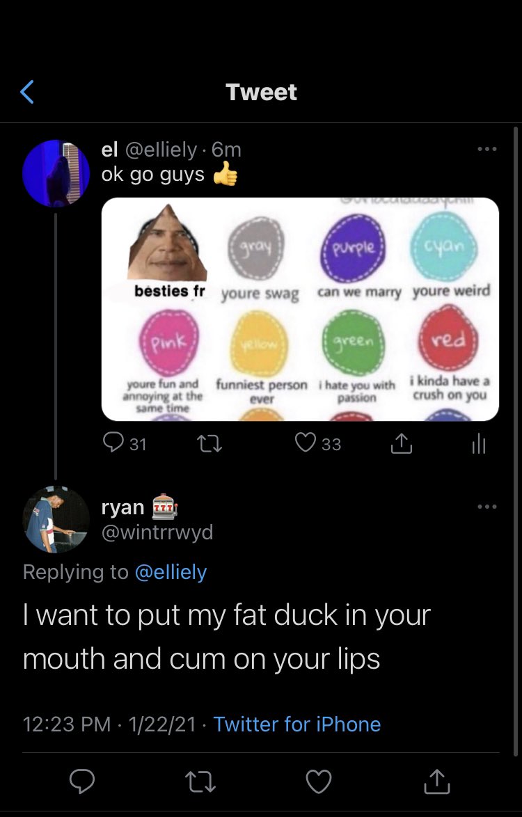Viewport: 522px width, 817px height.
Task: Like ryan's reply tweet
Action: pos(319,783)
